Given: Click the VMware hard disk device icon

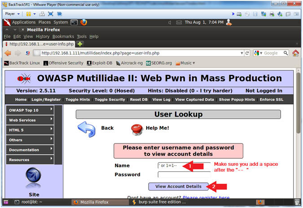Looking at the screenshot, I should [239, 14].
